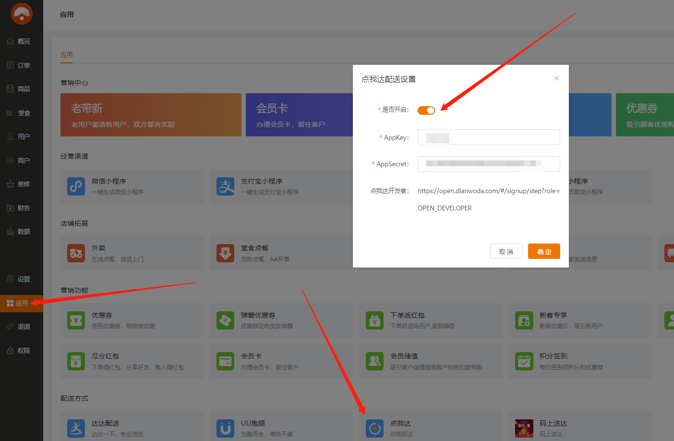Click the 支付宝小程序 icon
Screen dimensions: 674x441
click(x=225, y=186)
